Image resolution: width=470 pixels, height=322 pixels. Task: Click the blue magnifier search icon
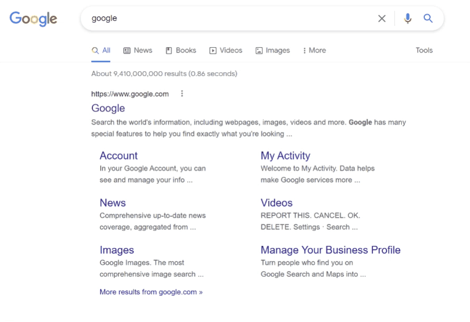click(x=428, y=18)
